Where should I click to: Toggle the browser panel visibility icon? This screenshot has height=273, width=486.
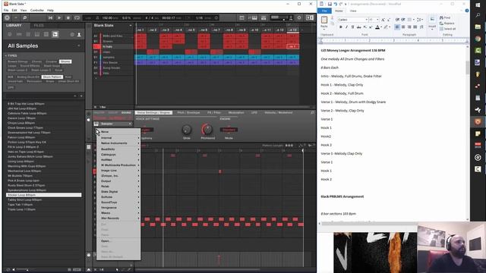[241, 18]
